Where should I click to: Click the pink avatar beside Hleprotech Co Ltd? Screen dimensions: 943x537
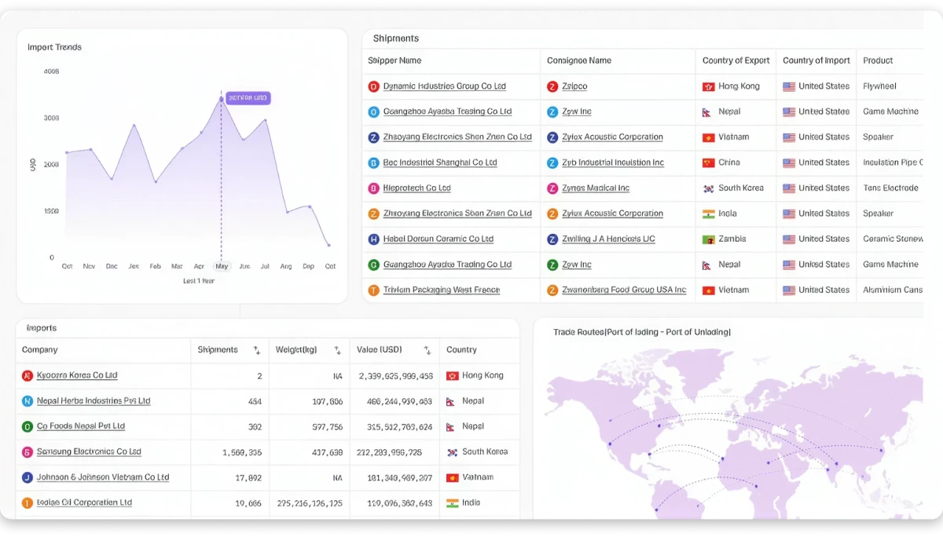374,188
